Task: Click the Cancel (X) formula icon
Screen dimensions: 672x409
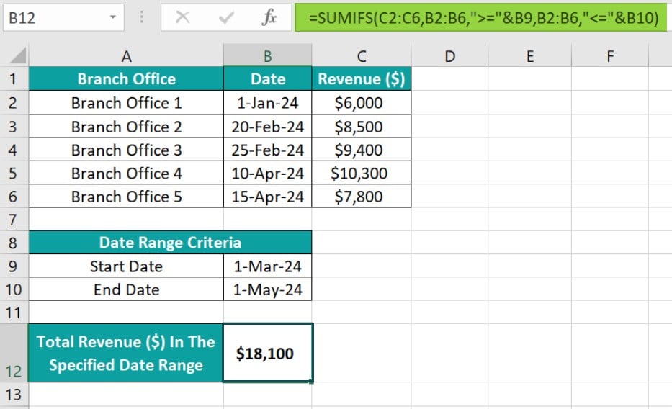Action: [183, 17]
